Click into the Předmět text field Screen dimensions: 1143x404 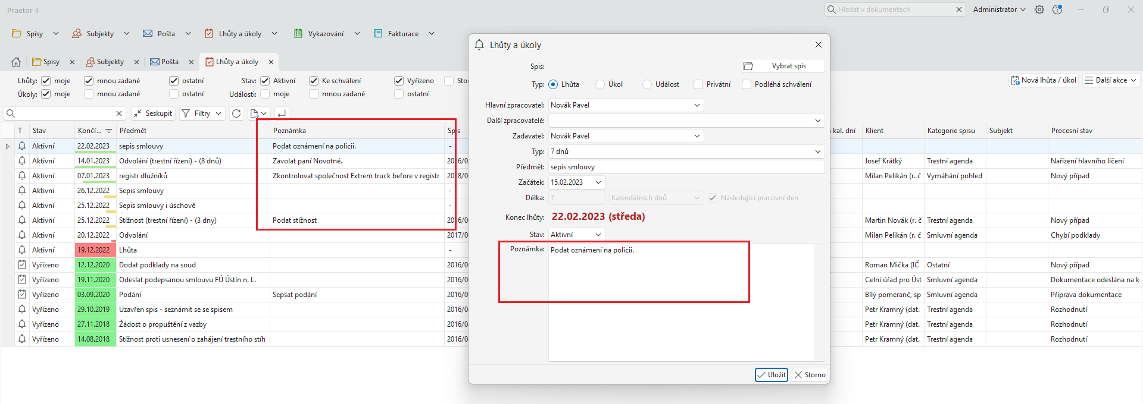[686, 167]
